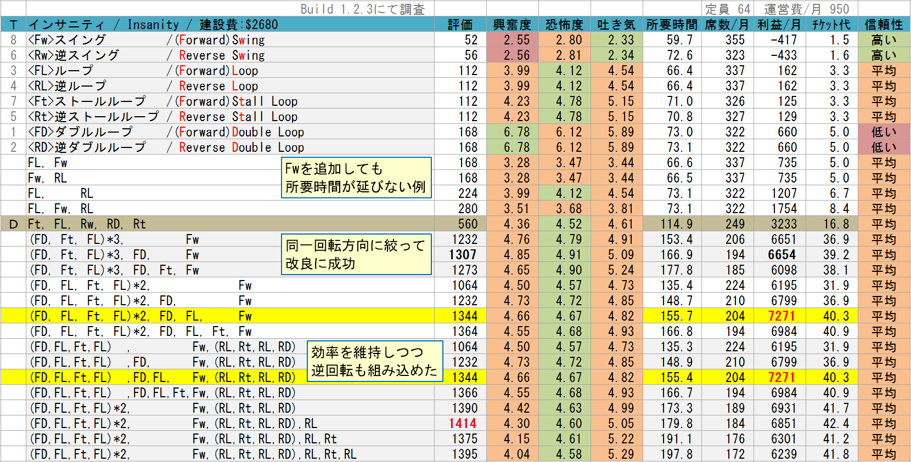Click the ticket price value 42.4

click(836, 424)
